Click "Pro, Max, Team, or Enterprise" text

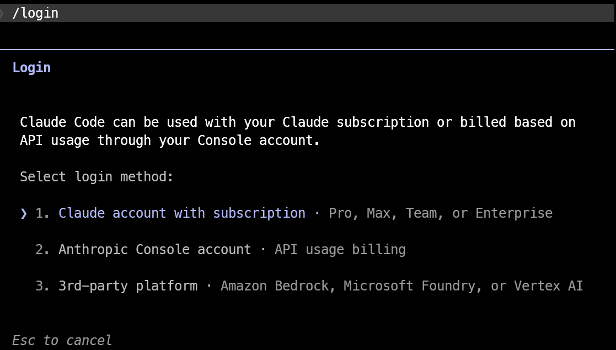tap(442, 213)
